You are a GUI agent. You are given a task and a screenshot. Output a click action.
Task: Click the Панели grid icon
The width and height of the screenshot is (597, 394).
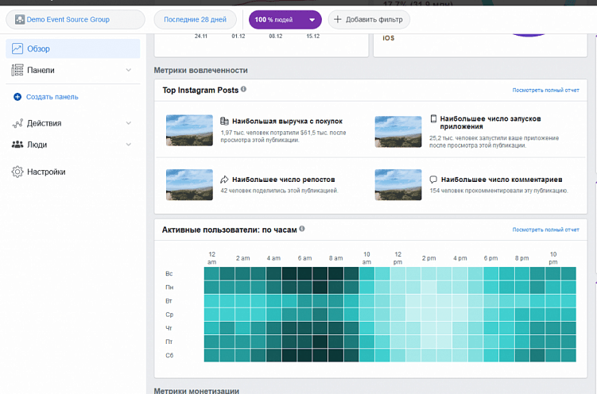[17, 71]
